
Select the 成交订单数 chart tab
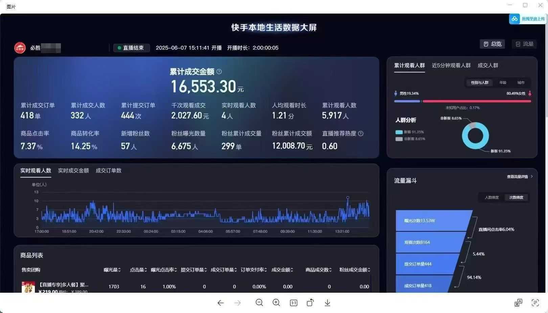click(x=109, y=171)
